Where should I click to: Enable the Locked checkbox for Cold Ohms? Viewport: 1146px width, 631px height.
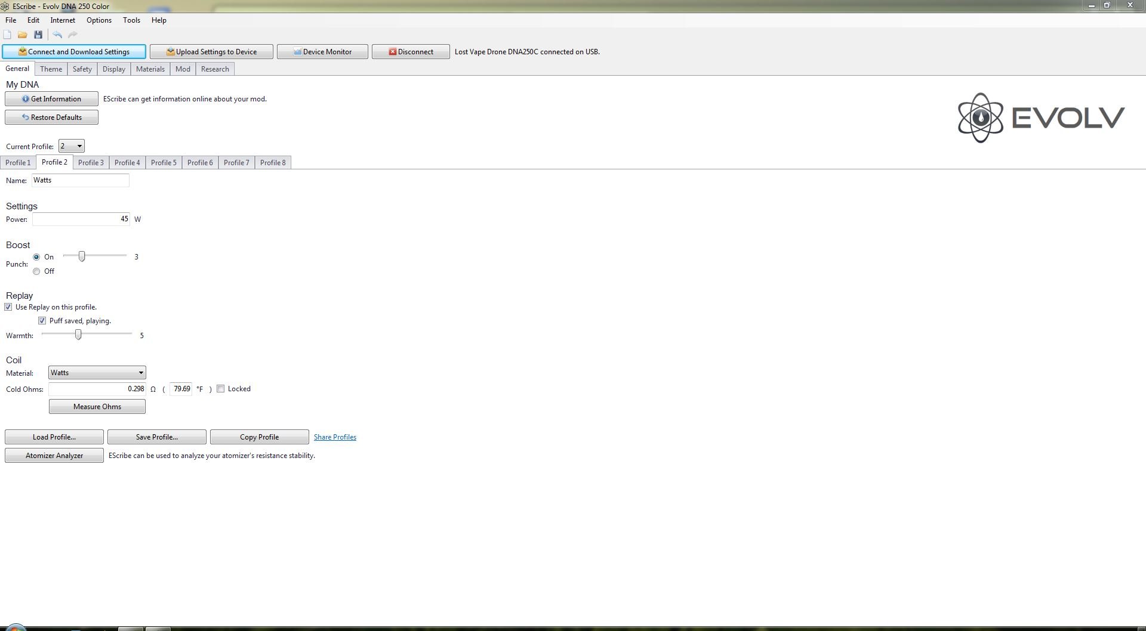[221, 389]
